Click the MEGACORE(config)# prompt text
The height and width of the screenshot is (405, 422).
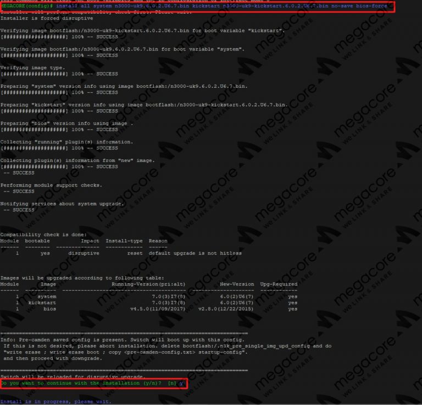(25, 6)
